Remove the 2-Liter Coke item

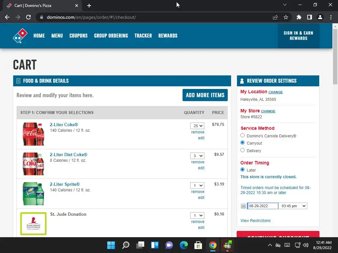tap(198, 132)
